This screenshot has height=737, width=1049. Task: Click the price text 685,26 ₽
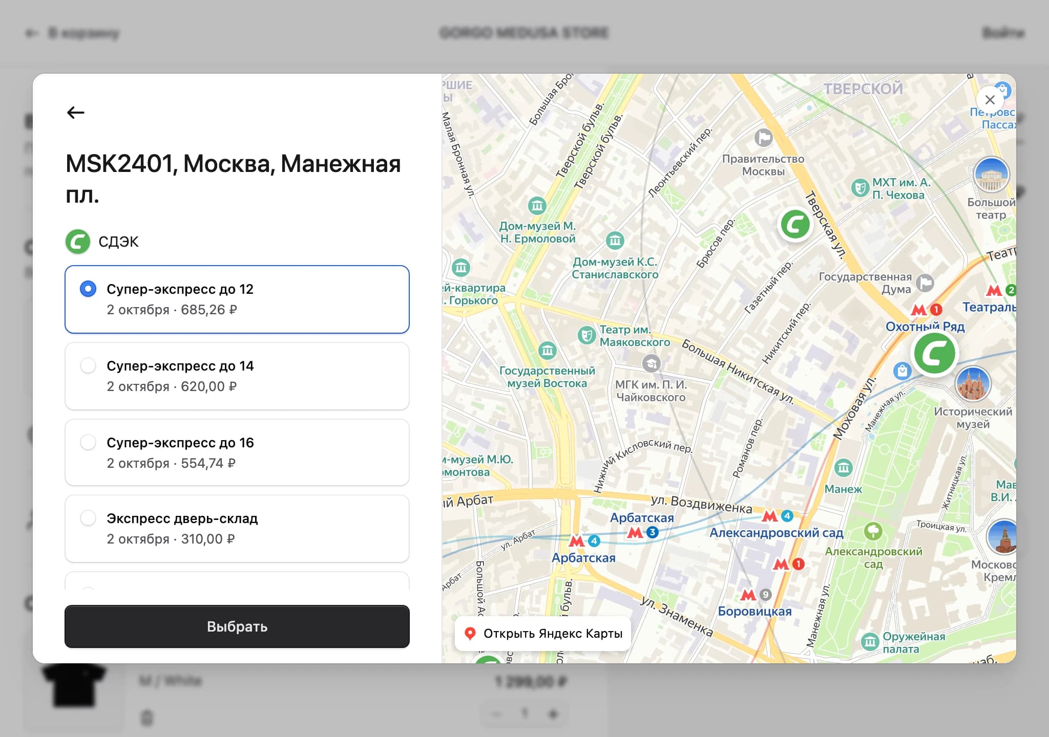click(209, 310)
